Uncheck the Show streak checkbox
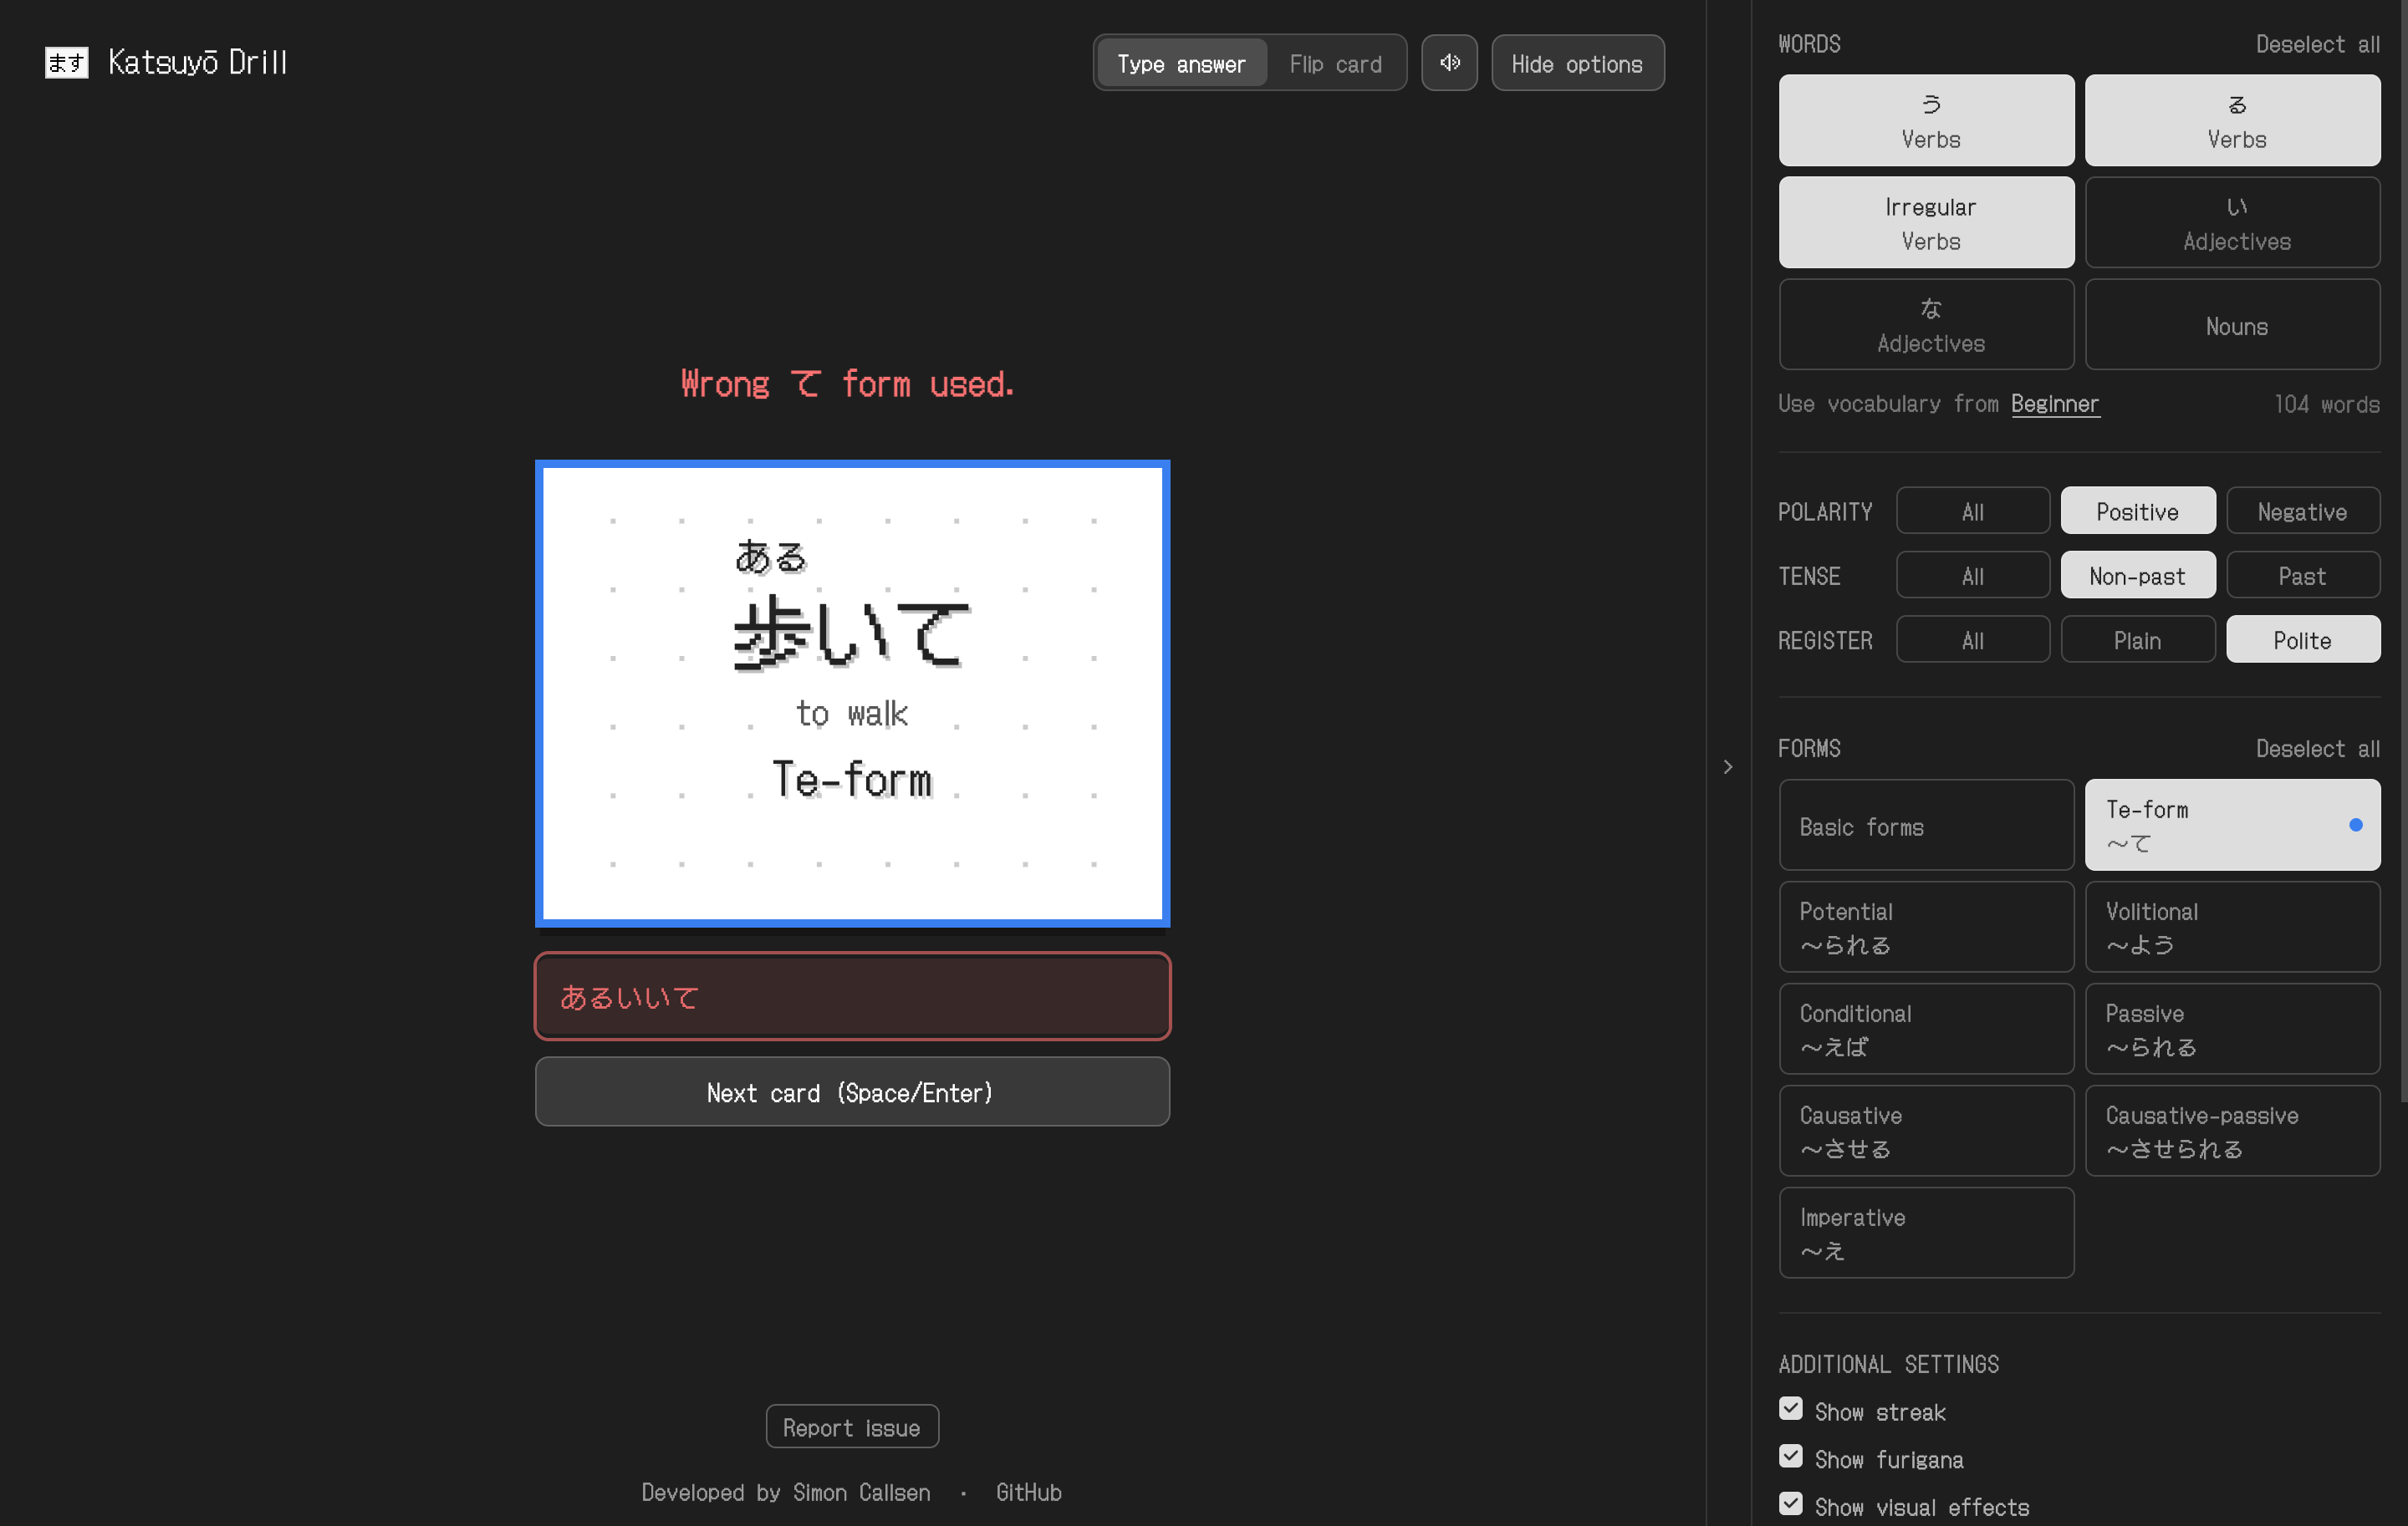Screen dimensions: 2408x1526 (1790, 1410)
